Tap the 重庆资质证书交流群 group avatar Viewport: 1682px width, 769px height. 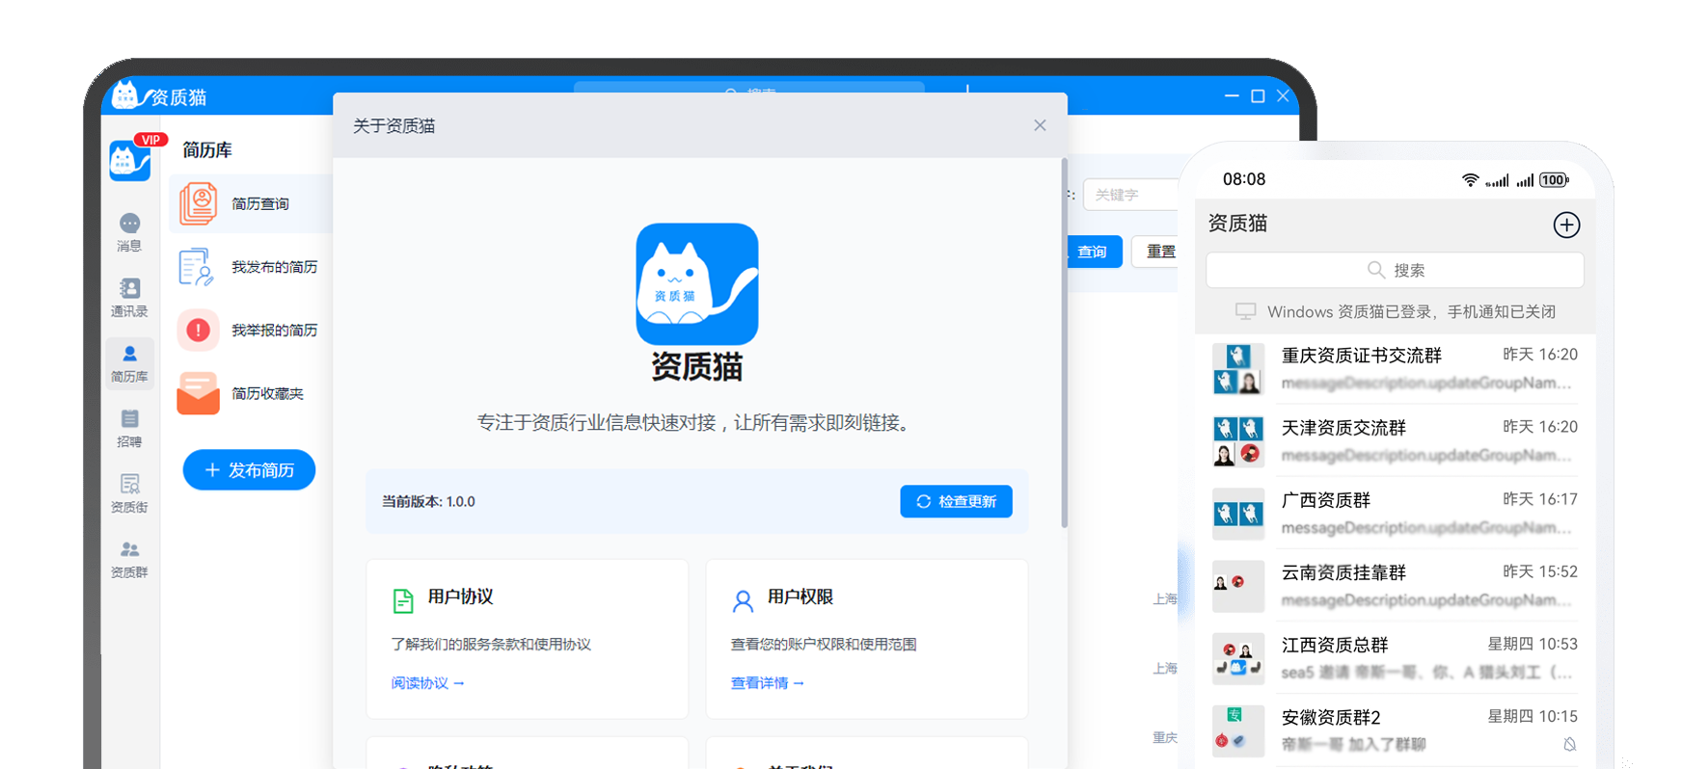tap(1238, 368)
